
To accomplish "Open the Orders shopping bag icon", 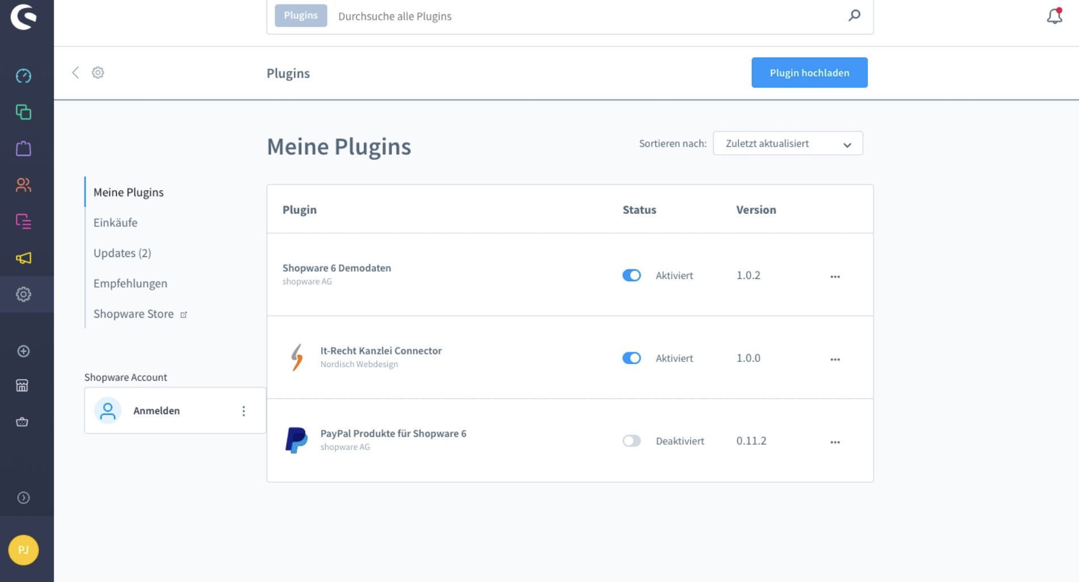I will coord(23,149).
